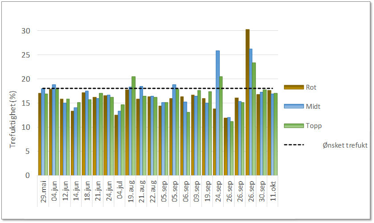Image resolution: width=374 pixels, height=223 pixels.
Task: Select the blue Midt bar for 24.sep
Action: point(218,113)
